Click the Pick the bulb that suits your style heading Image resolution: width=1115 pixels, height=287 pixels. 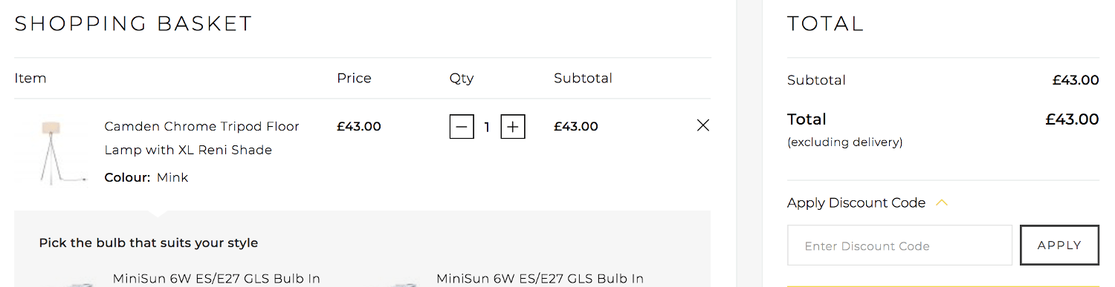click(x=149, y=243)
